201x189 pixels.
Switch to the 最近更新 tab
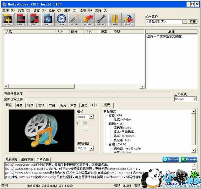coord(27,160)
